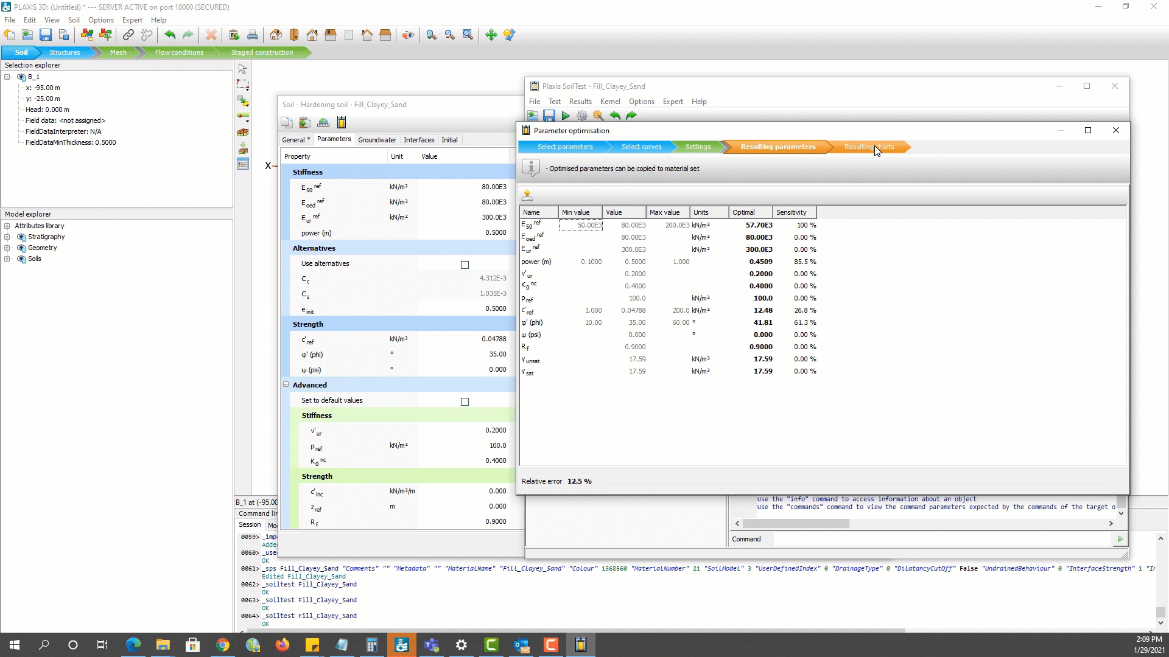Click the rotate view globe icon

click(510, 35)
